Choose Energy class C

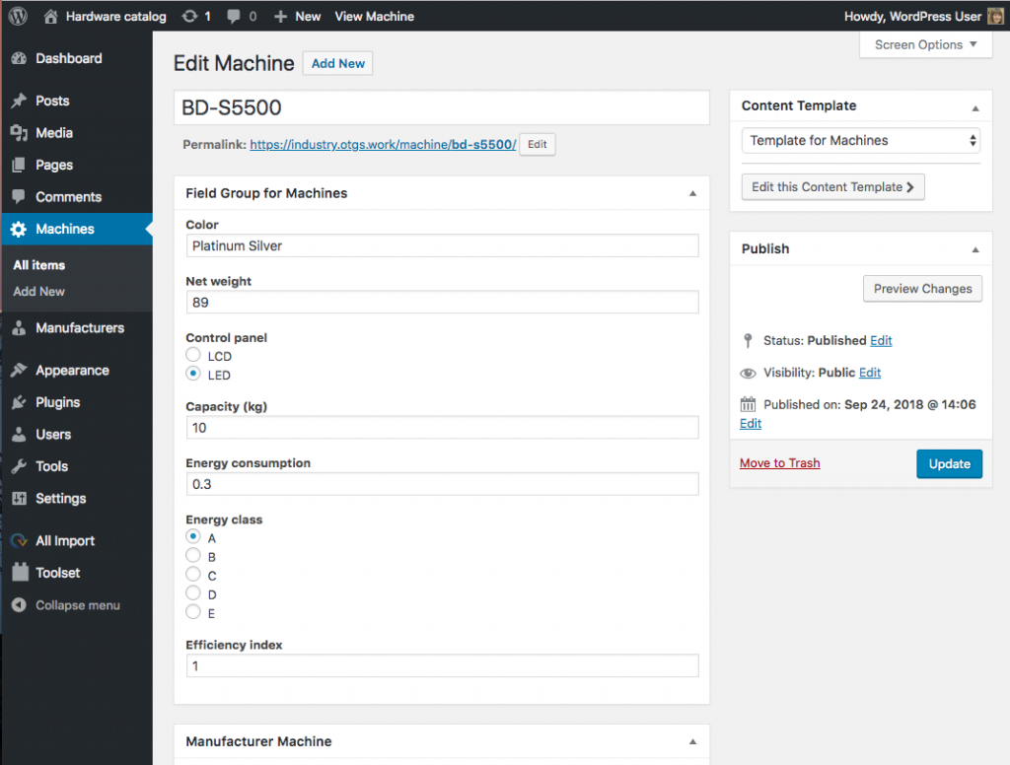tap(193, 575)
